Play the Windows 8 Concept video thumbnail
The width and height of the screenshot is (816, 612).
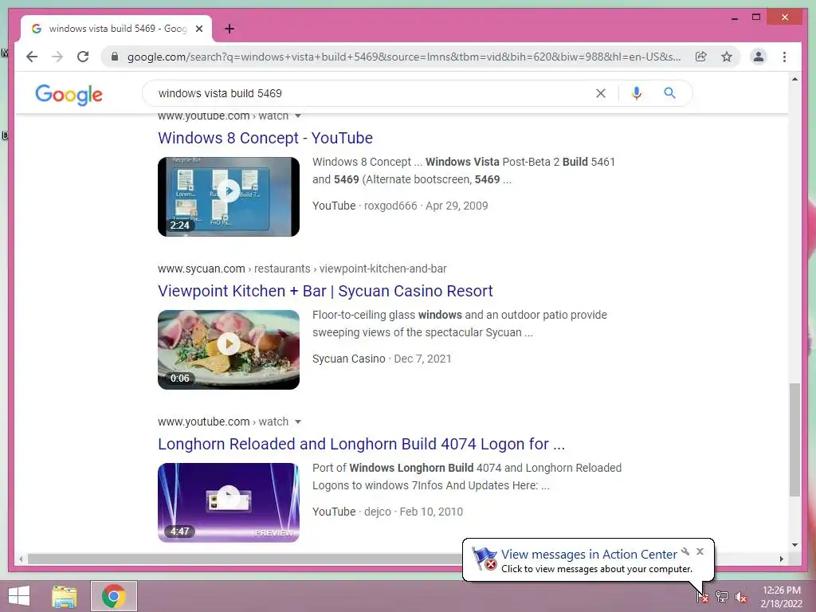(x=229, y=197)
